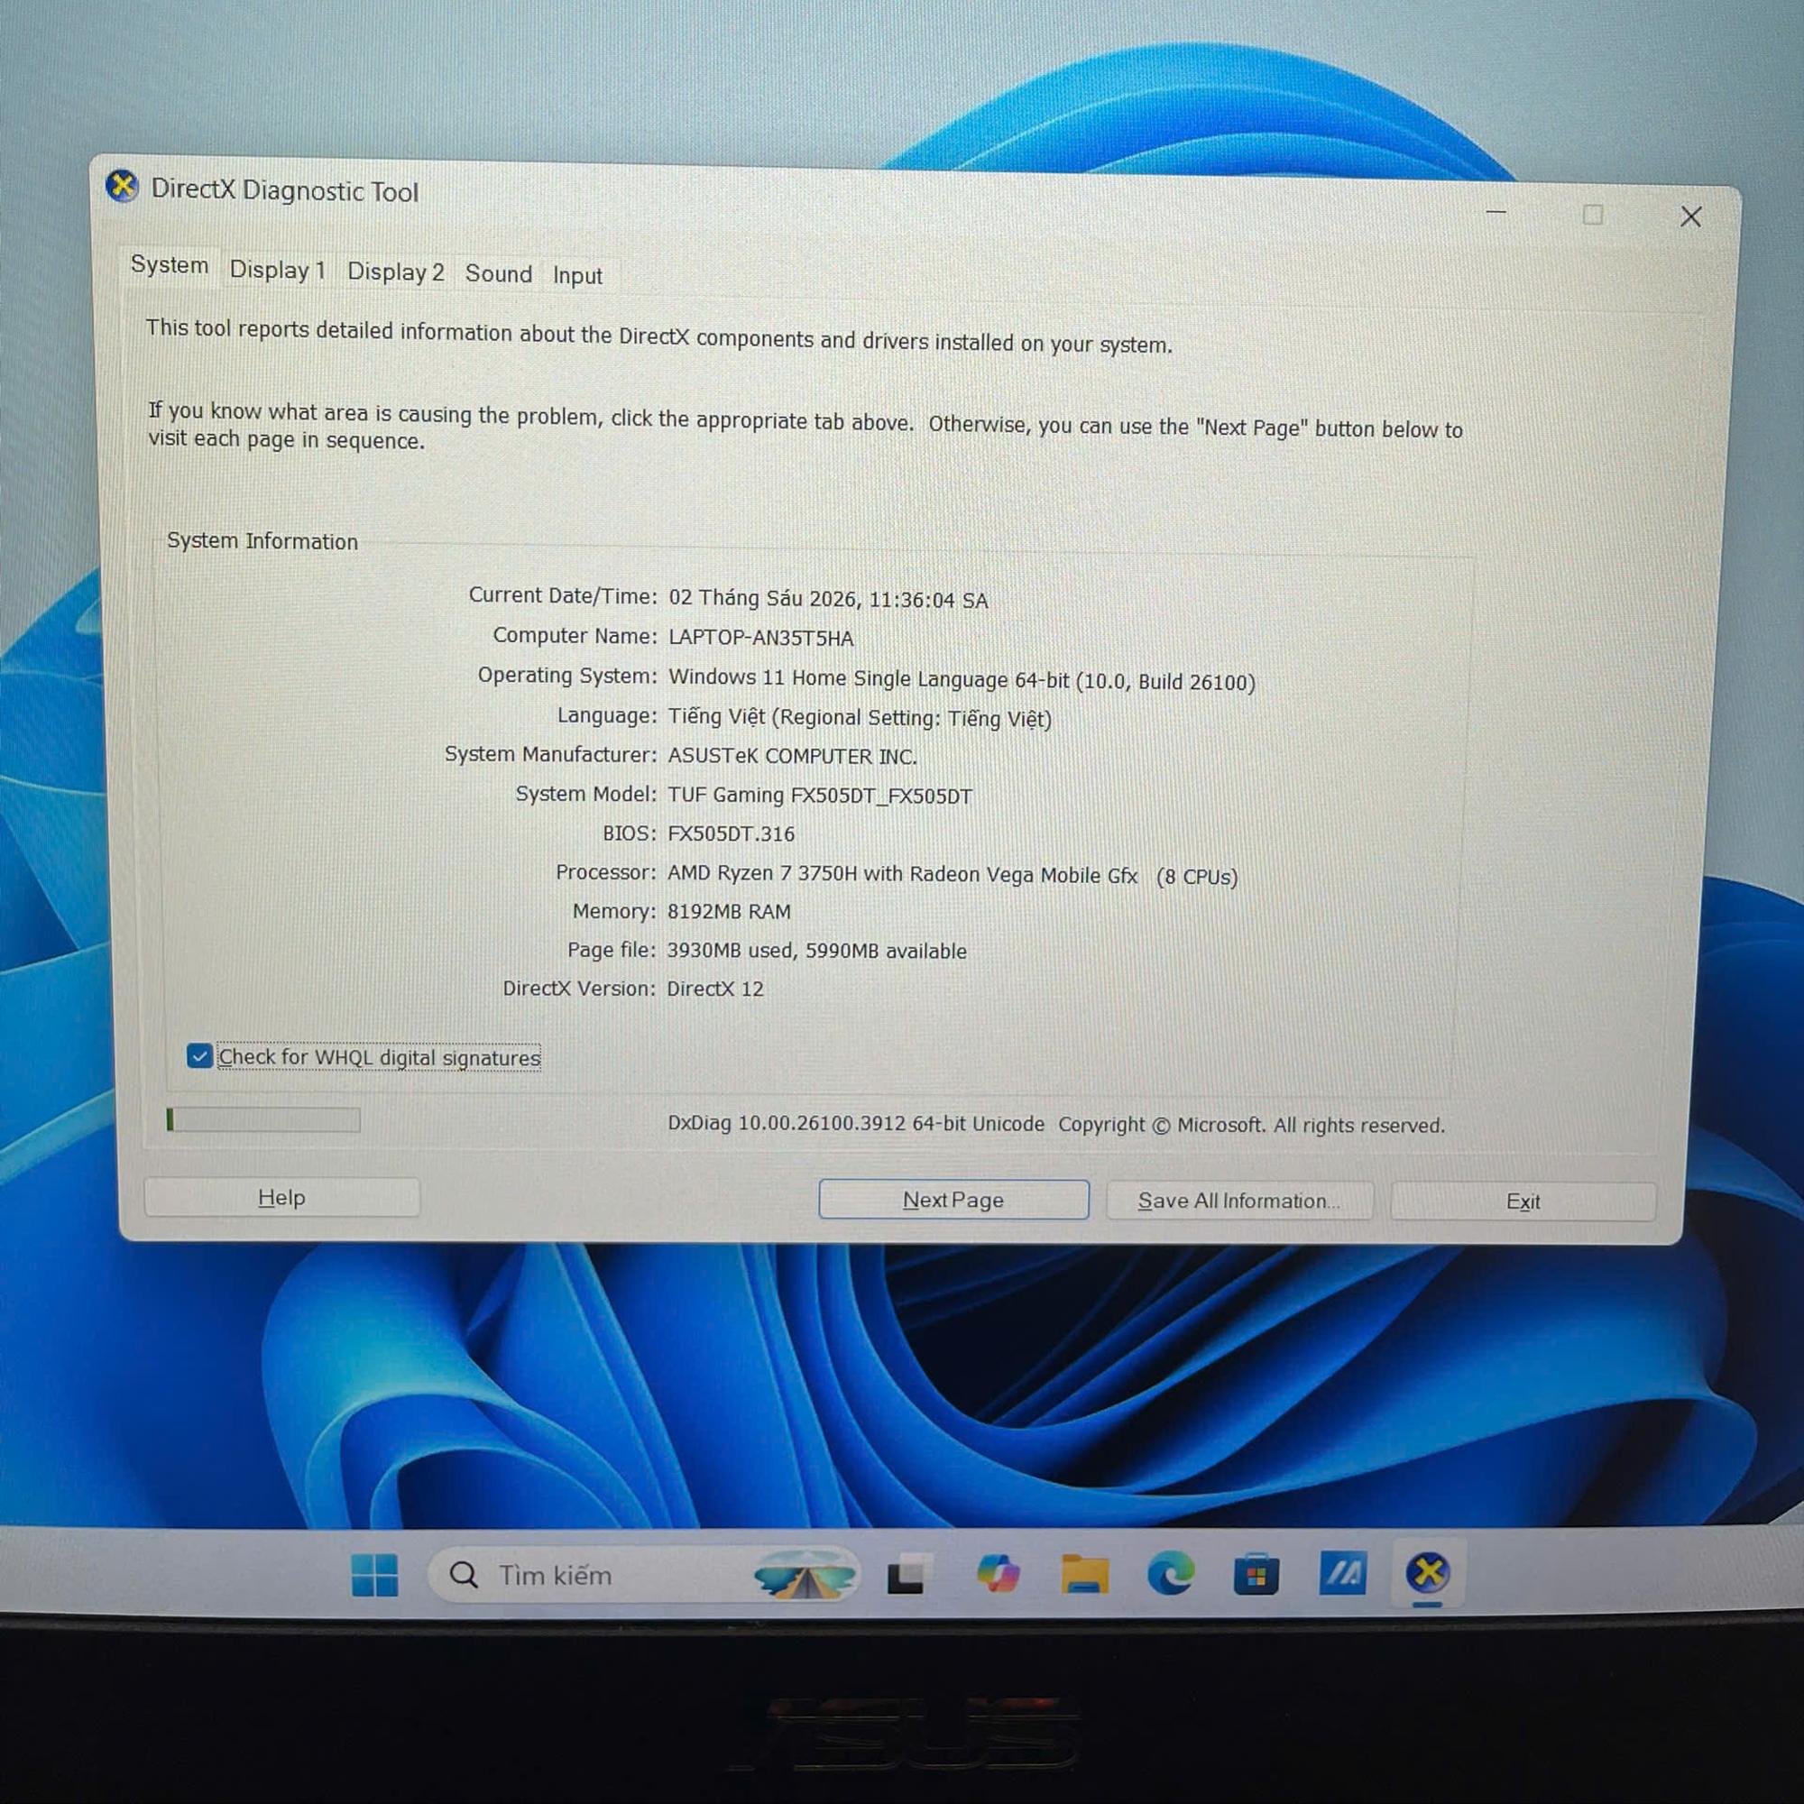This screenshot has width=1804, height=1804.
Task: Select the Sound tab
Action: (x=499, y=273)
